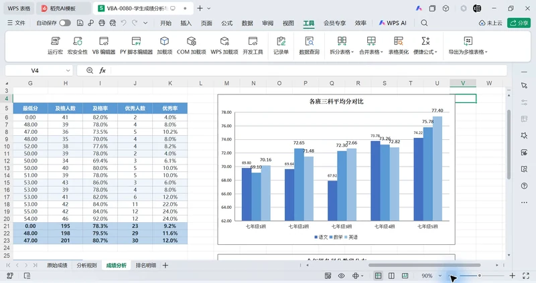Add a new sheet with plus button
Viewport: 536px width, 283px height.
pyautogui.click(x=165, y=265)
